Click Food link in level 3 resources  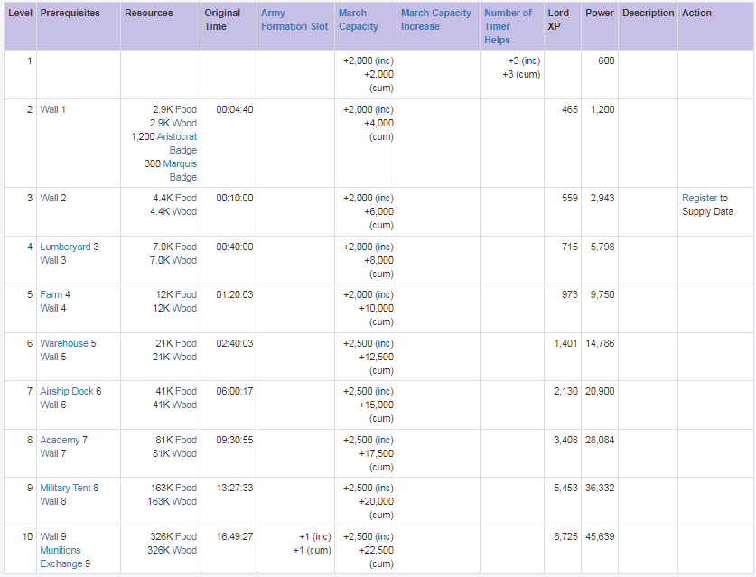[186, 198]
